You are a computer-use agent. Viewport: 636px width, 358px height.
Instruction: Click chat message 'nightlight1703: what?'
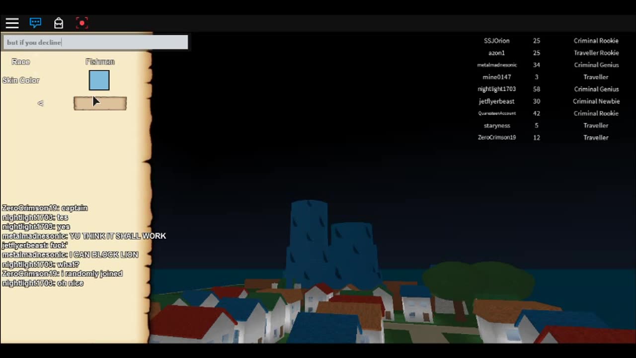[x=40, y=264]
